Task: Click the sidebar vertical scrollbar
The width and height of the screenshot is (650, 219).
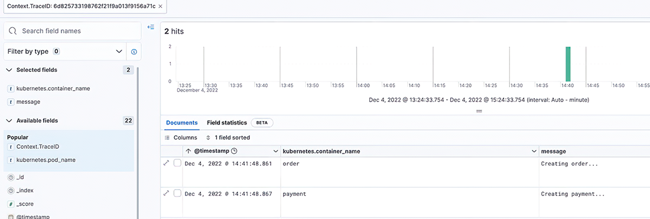Action: tap(138, 143)
